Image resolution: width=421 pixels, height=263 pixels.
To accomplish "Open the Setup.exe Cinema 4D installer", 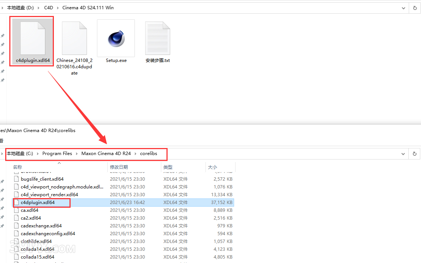I will pyautogui.click(x=116, y=39).
